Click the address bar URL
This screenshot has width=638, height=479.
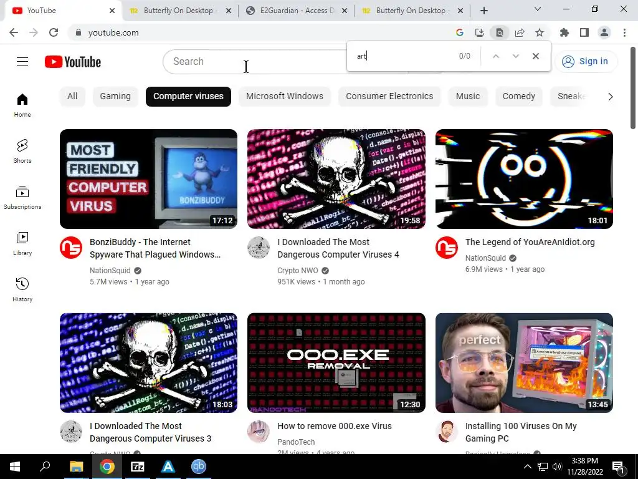[113, 32]
